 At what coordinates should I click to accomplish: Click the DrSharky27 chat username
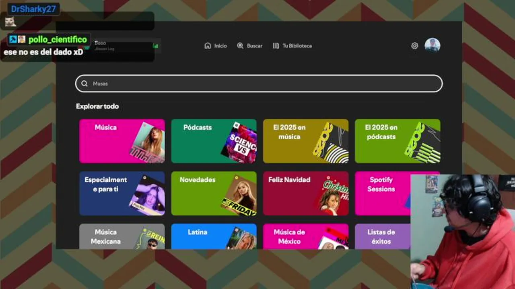(x=33, y=9)
